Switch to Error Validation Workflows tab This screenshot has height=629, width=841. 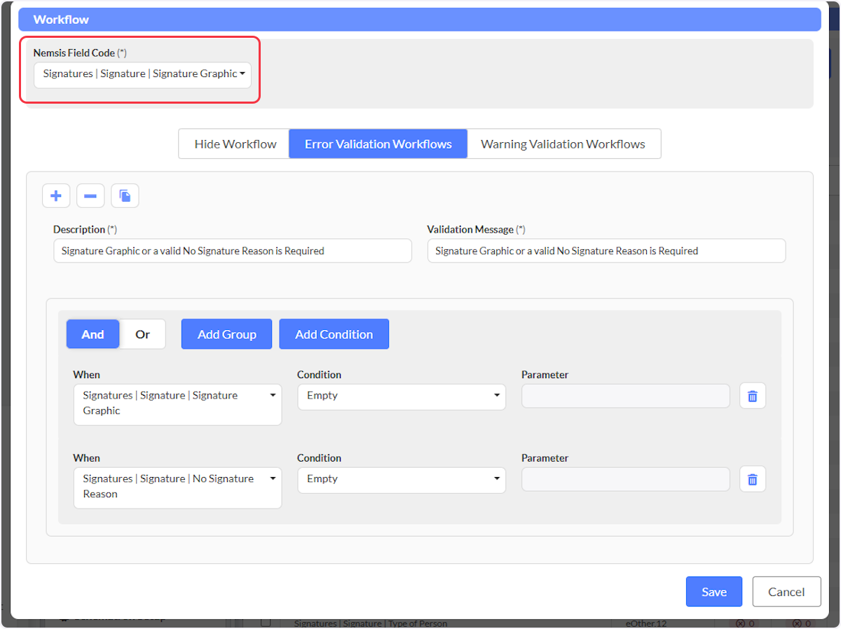pos(378,144)
